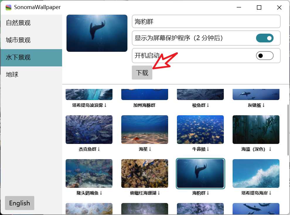Click the large seal preview image
Screen dimensions: 290x215
coord(97,33)
